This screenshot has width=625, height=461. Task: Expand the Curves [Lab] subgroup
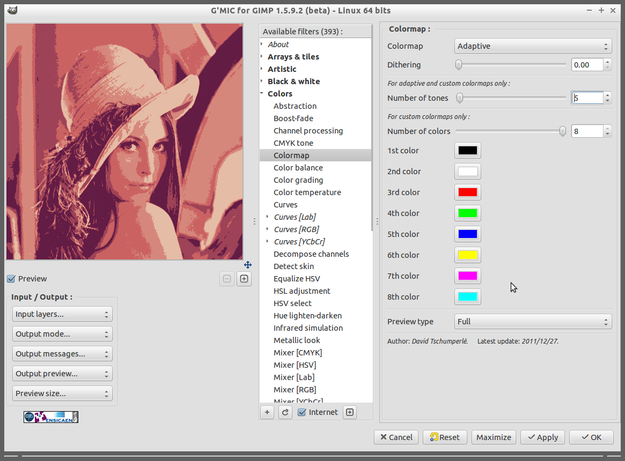click(268, 217)
